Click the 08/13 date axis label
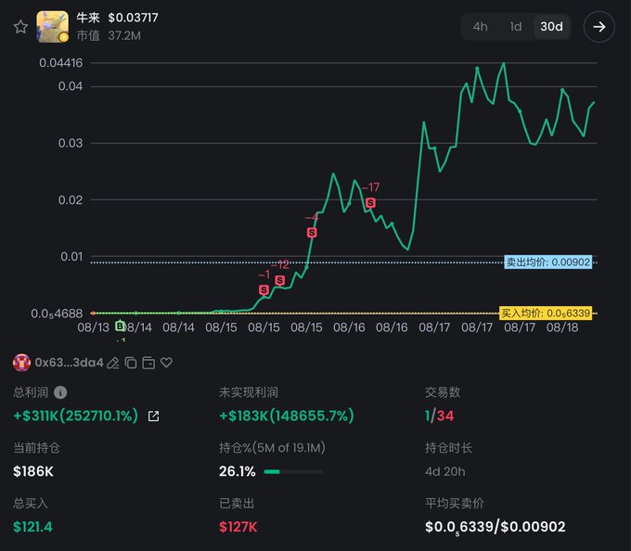Image resolution: width=631 pixels, height=551 pixels. point(93,327)
